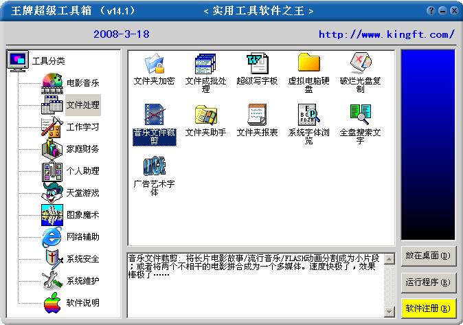The width and height of the screenshot is (463, 325).
Task: Click the 文件夹报表 notepad icon
Action: [257, 115]
